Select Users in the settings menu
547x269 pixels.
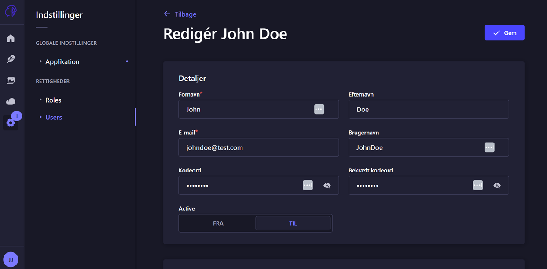[54, 117]
